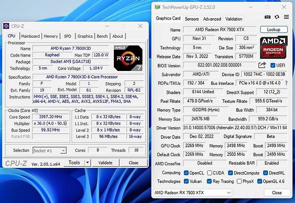
Task: Toggle the DirectCompute checkbox
Action: [230, 172]
